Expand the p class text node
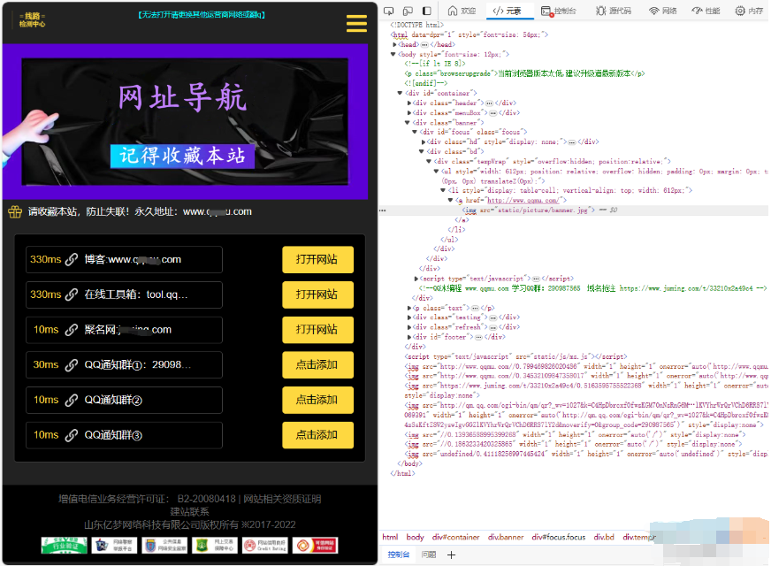This screenshot has height=566, width=771. [x=409, y=309]
